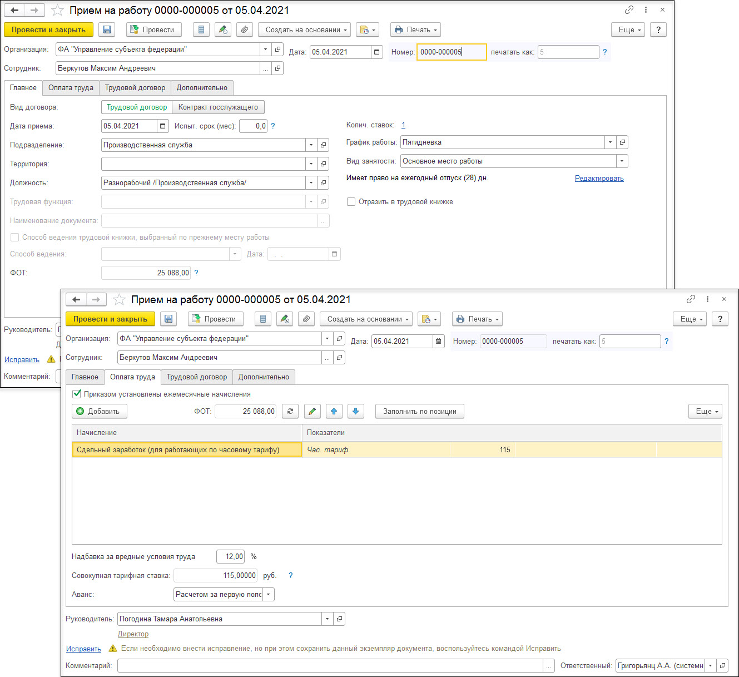Select 'Контракт госслужащего' contract type toggle
The height and width of the screenshot is (677, 739).
tap(218, 107)
